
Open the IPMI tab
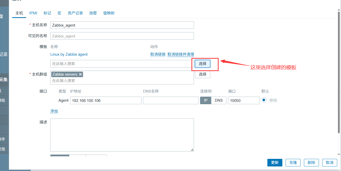tap(33, 13)
